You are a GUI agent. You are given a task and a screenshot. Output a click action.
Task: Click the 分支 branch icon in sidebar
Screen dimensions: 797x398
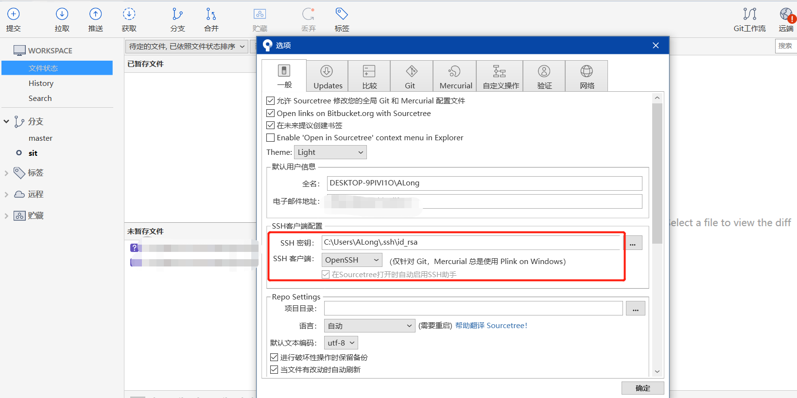[19, 121]
